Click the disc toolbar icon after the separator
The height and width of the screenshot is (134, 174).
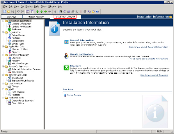point(60,11)
